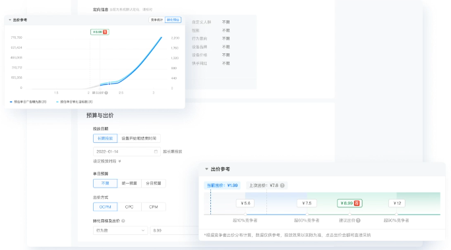The image size is (451, 250).
Task: Toggle the dark blue series legend in chart
Action: (28, 101)
